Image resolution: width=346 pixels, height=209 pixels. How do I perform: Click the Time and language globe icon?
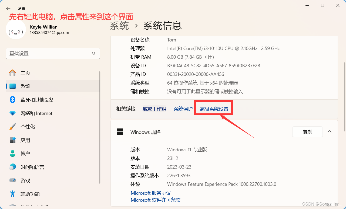point(12,167)
